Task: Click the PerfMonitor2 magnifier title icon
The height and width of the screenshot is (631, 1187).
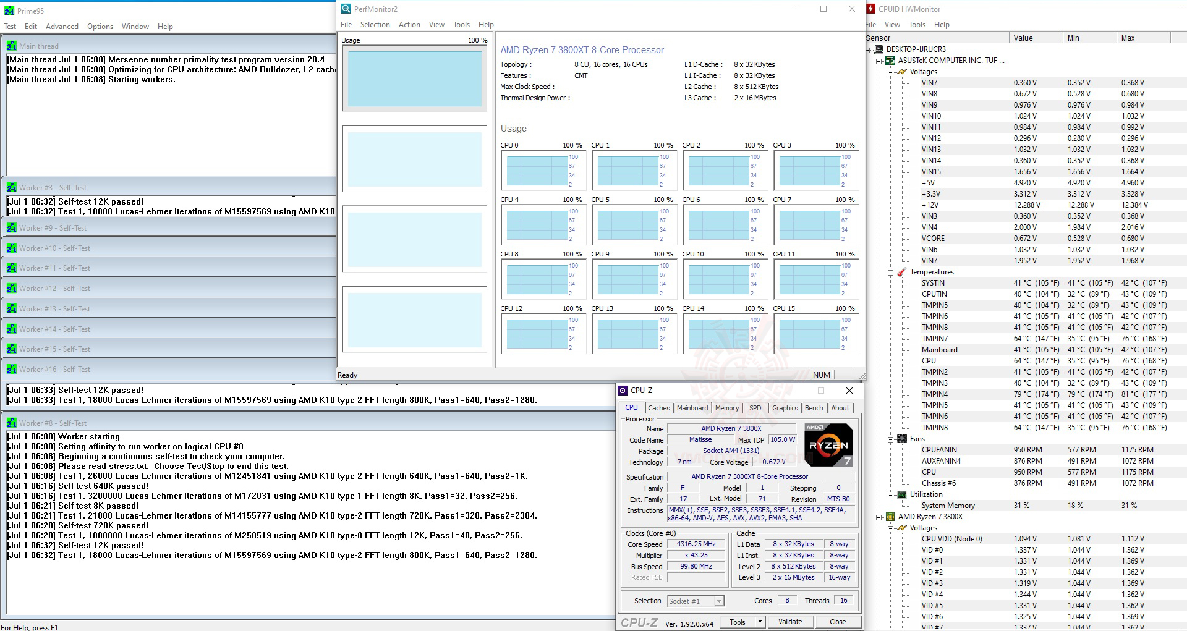Action: (346, 9)
